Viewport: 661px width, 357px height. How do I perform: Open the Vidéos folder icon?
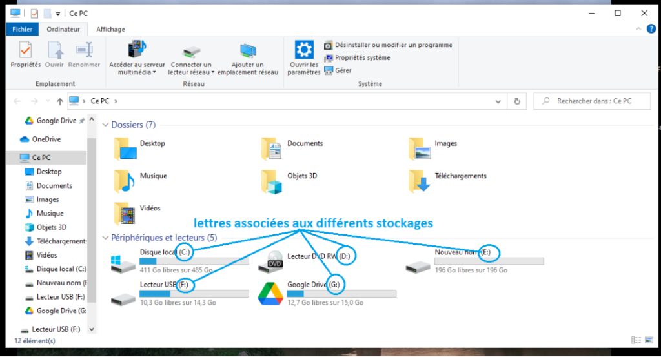[125, 213]
